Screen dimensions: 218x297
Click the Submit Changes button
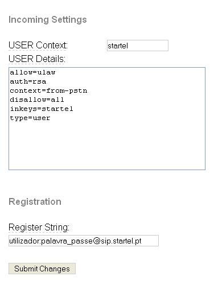click(x=42, y=269)
